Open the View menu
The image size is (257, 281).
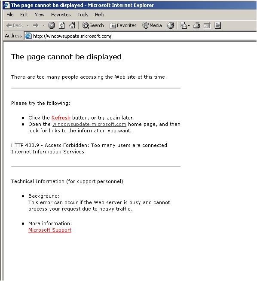click(40, 15)
